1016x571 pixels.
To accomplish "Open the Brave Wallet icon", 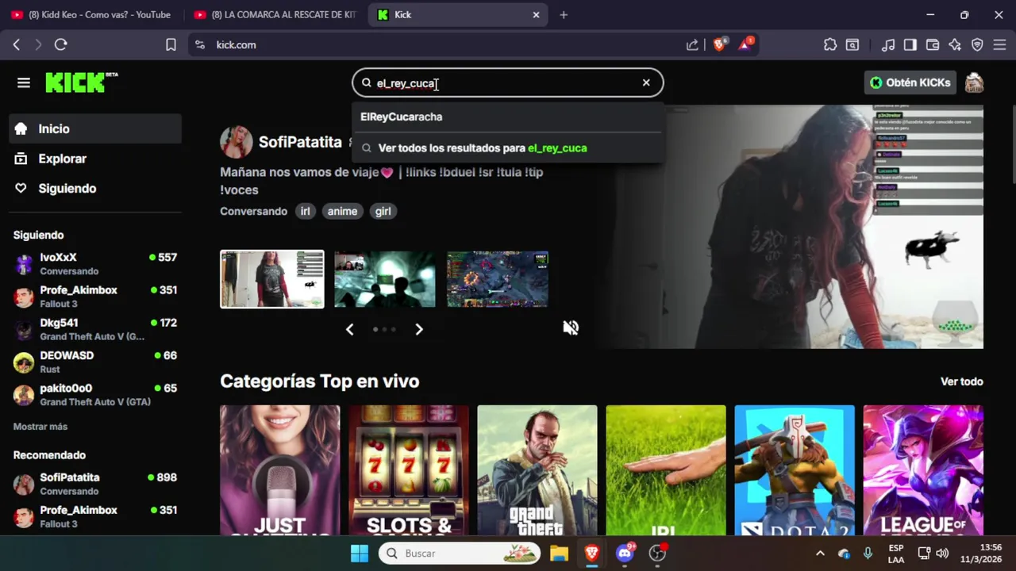I will (x=933, y=45).
